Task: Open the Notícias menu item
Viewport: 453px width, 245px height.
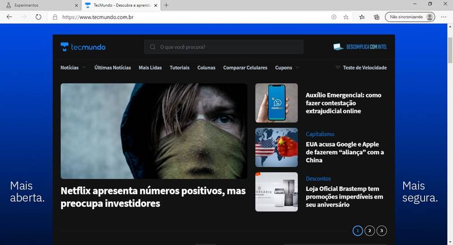Action: [x=69, y=67]
